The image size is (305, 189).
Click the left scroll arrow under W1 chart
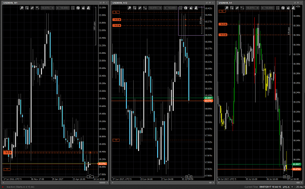(3, 183)
